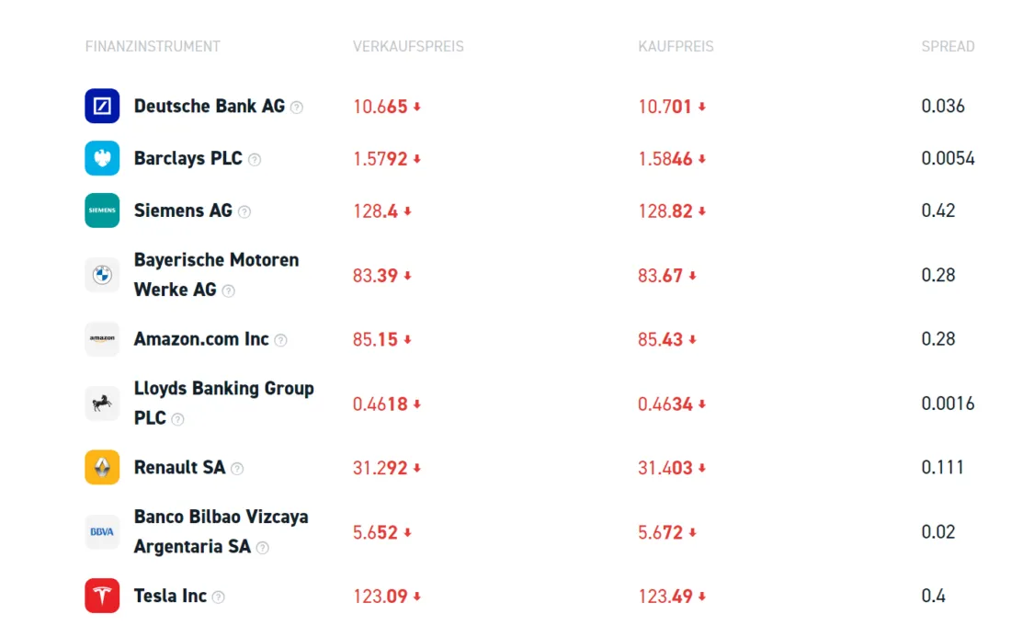1011x637 pixels.
Task: Click question mark icon next to Tesla Inc
Action: 218,597
